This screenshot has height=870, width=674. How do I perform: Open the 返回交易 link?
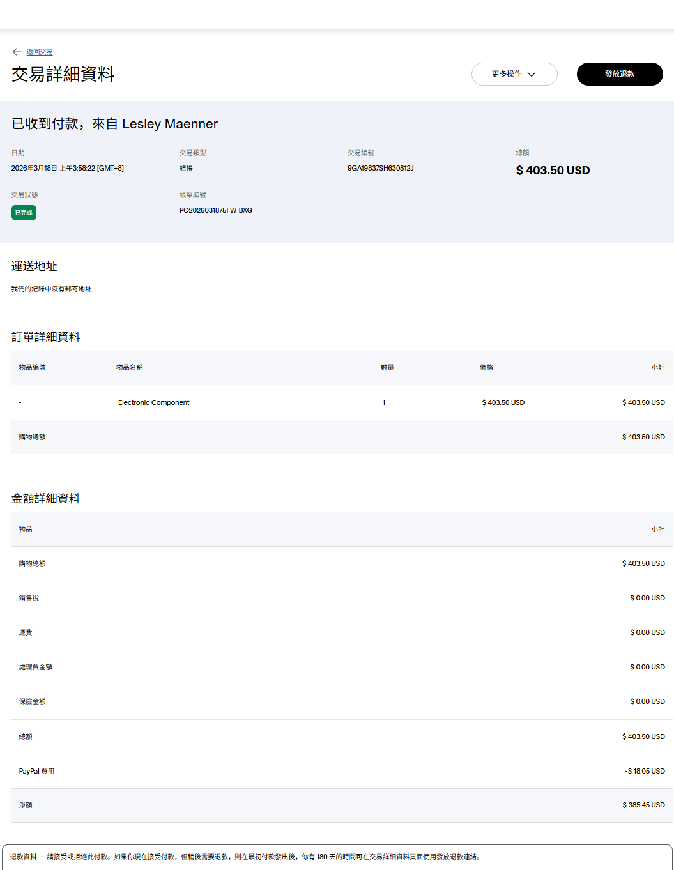pyautogui.click(x=40, y=52)
